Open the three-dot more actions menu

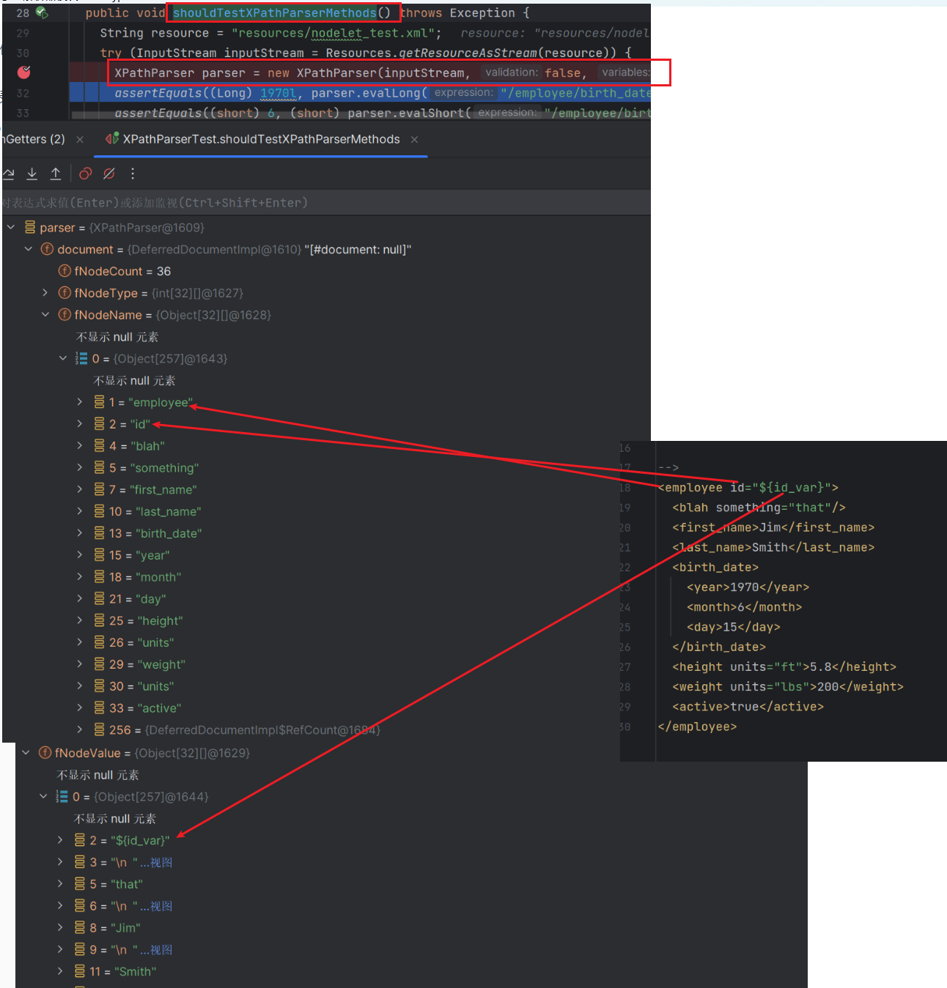click(133, 174)
